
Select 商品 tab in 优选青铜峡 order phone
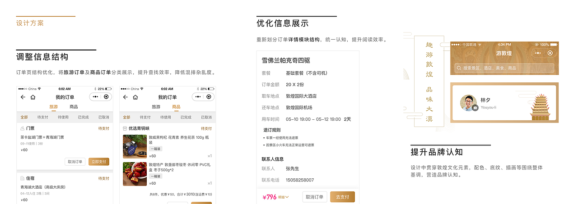pos(176,107)
